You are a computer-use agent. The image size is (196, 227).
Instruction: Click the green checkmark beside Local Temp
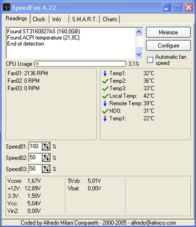click(x=105, y=96)
